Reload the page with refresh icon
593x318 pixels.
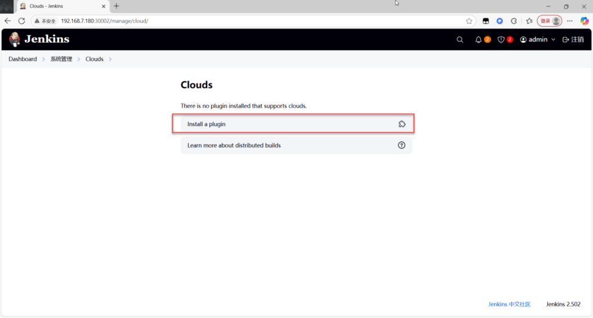[21, 21]
